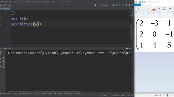Viewport: 174px width, 97px height.
Task: Open the Services tool window
Action: (x=77, y=93)
